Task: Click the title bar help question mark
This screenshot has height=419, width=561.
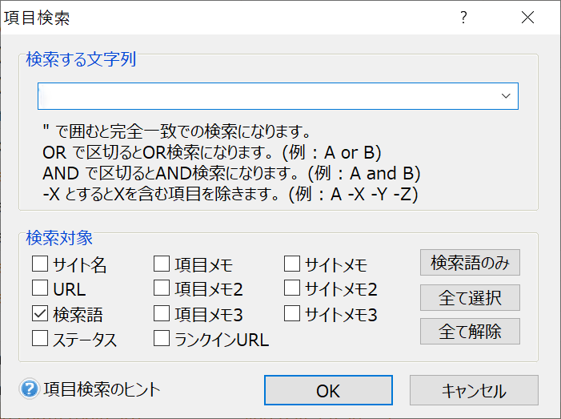Action: tap(463, 17)
